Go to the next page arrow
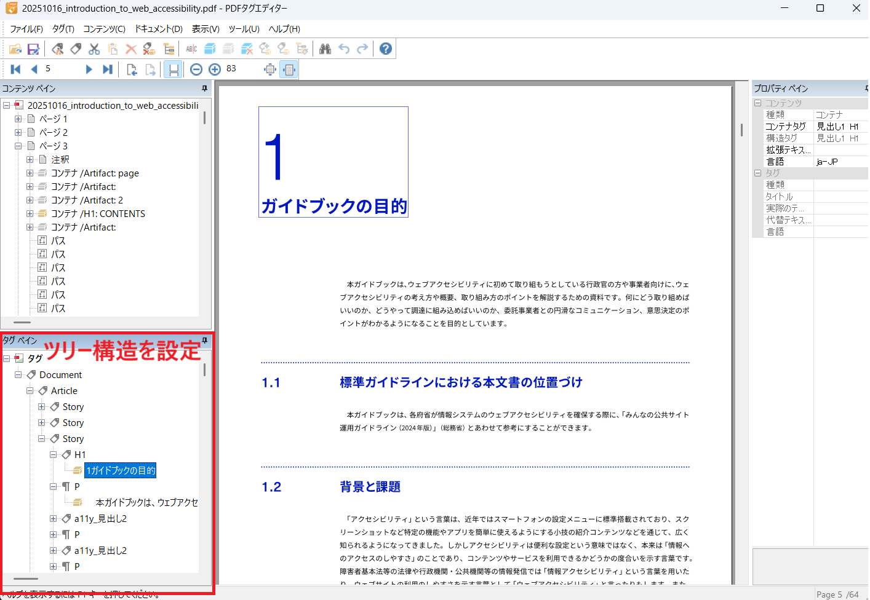The height and width of the screenshot is (600, 870). tap(89, 69)
